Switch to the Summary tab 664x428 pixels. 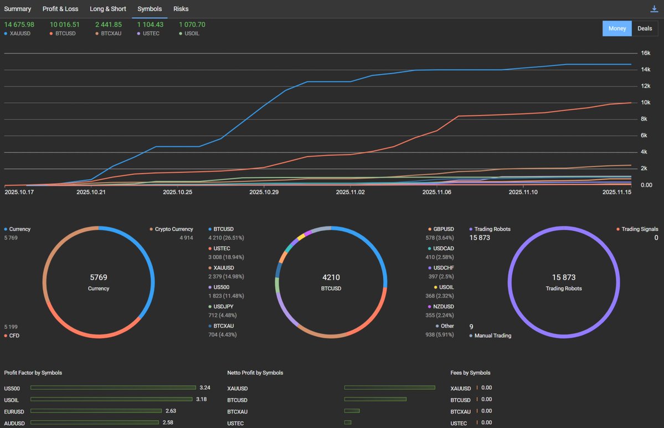click(17, 9)
